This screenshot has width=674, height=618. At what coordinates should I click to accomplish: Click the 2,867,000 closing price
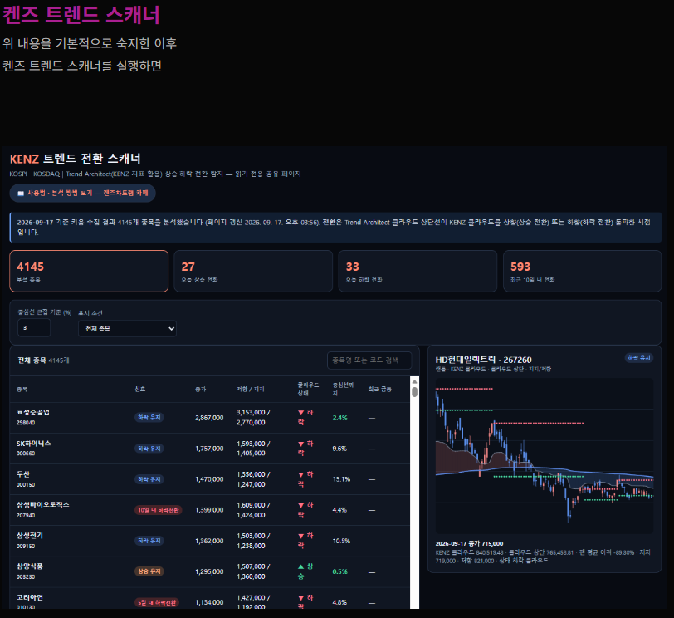[x=209, y=418]
